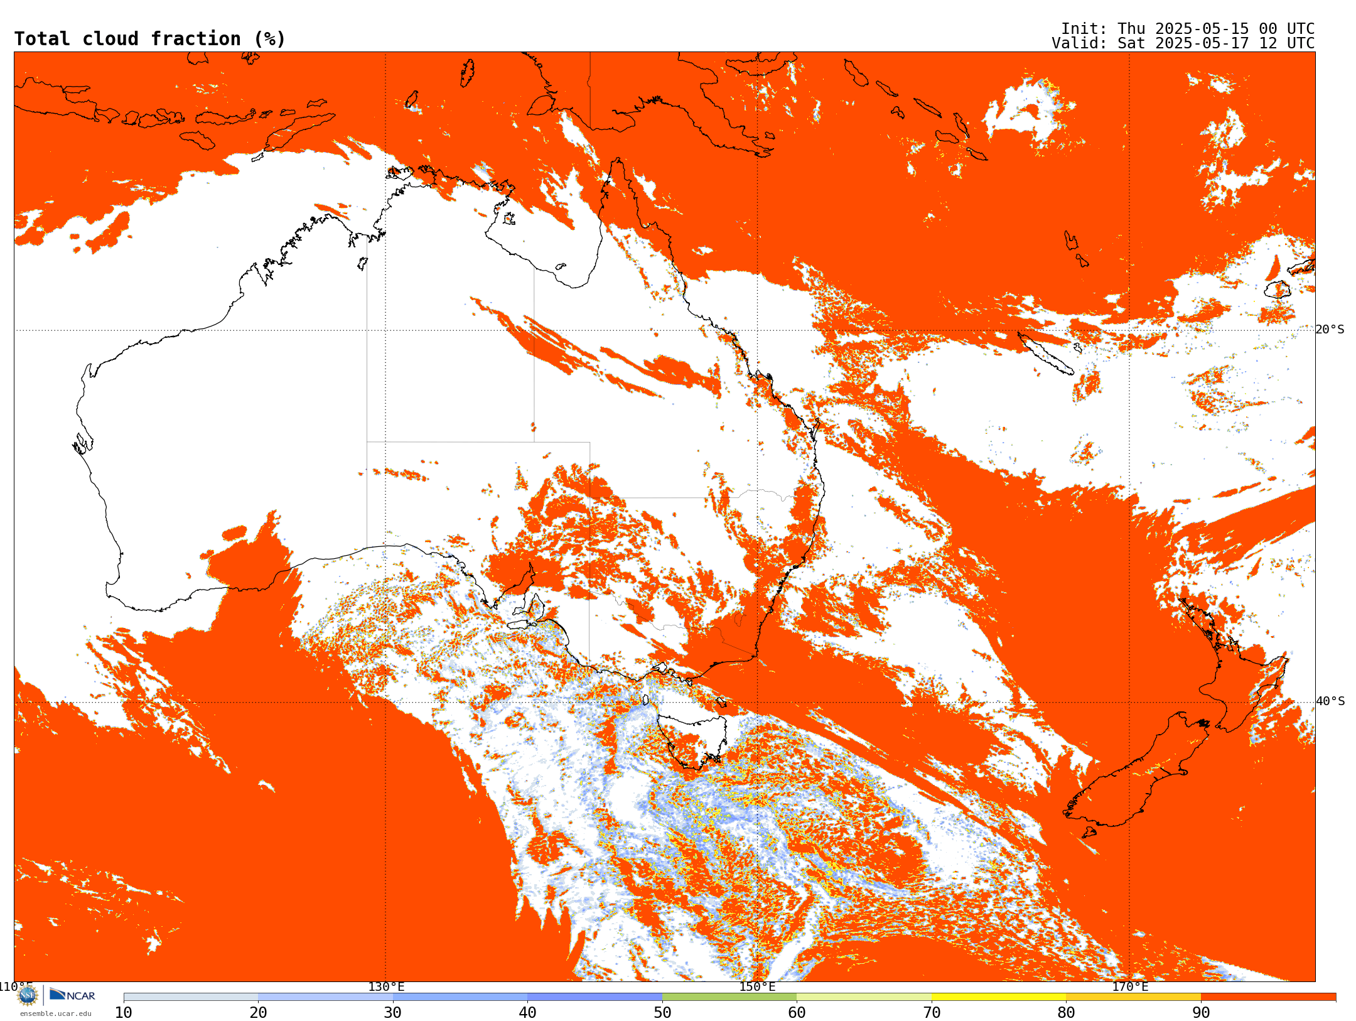Pick the 60–70 pale yellow colorbar segment
The image size is (1356, 1021).
pyautogui.click(x=864, y=997)
